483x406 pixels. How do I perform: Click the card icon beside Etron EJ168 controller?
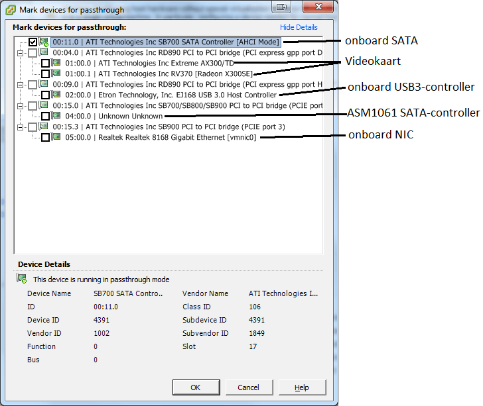(56, 95)
